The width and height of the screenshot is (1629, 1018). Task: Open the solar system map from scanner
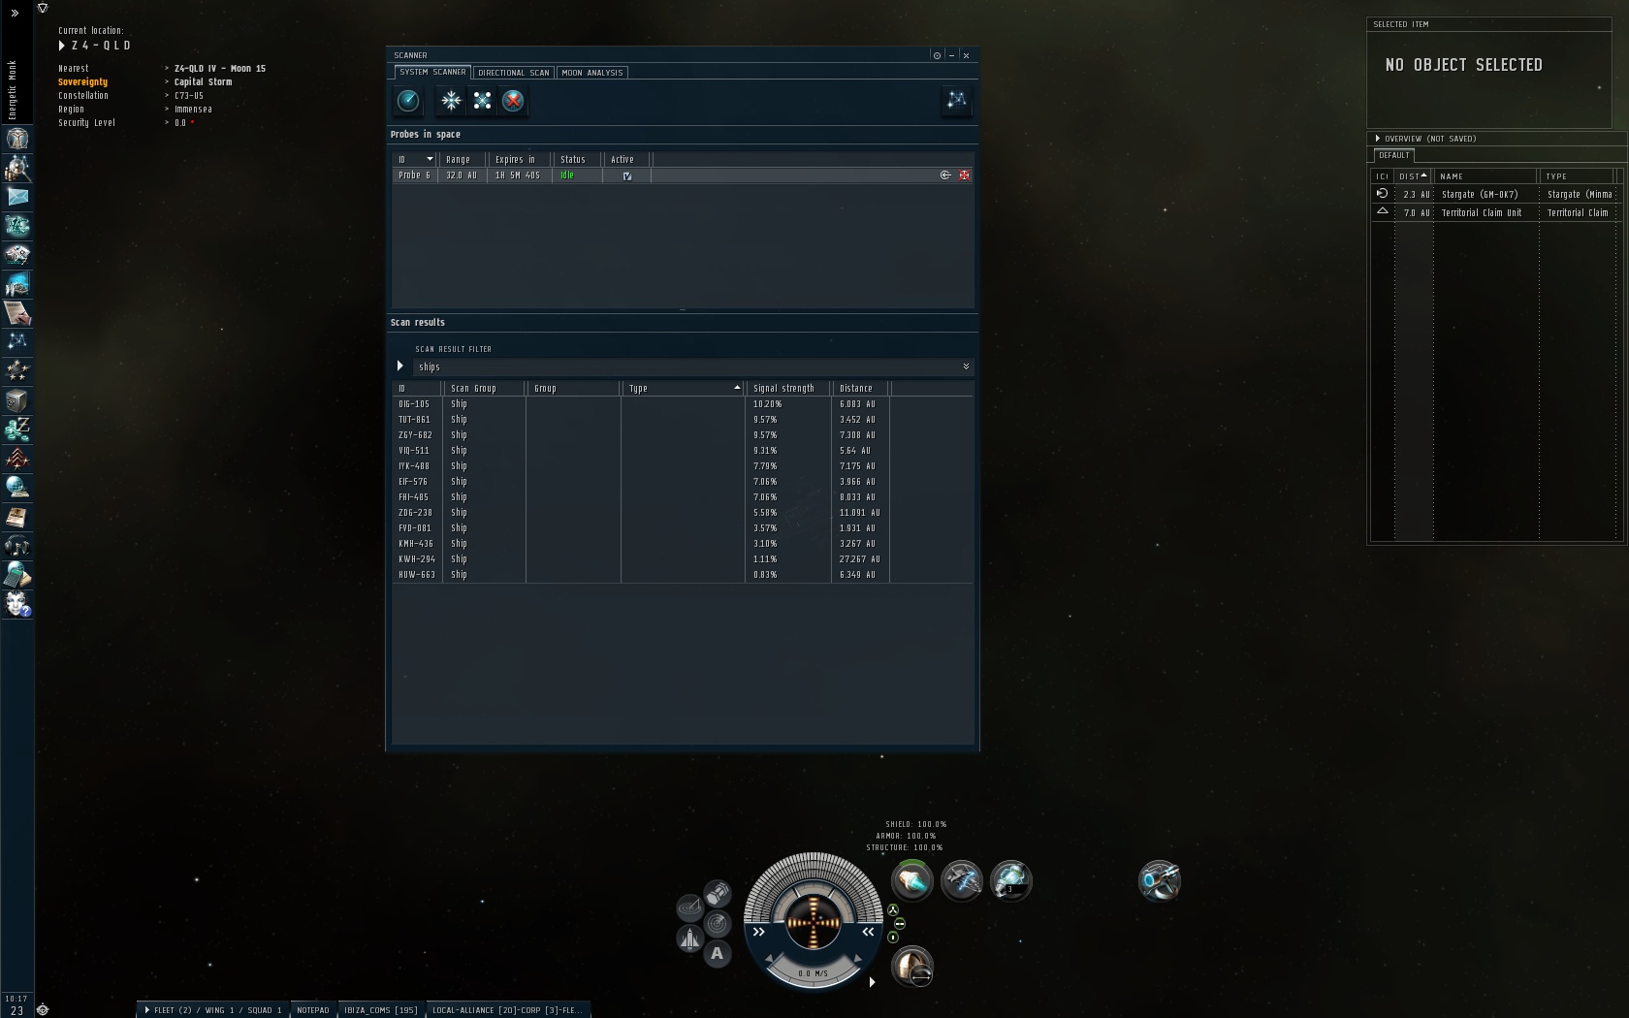tap(956, 101)
